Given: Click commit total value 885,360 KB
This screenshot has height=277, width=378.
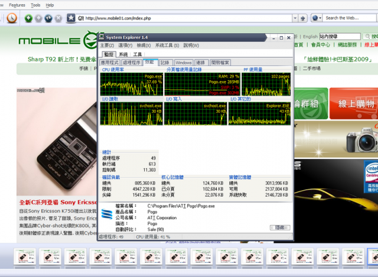Looking at the screenshot, I should [145, 183].
